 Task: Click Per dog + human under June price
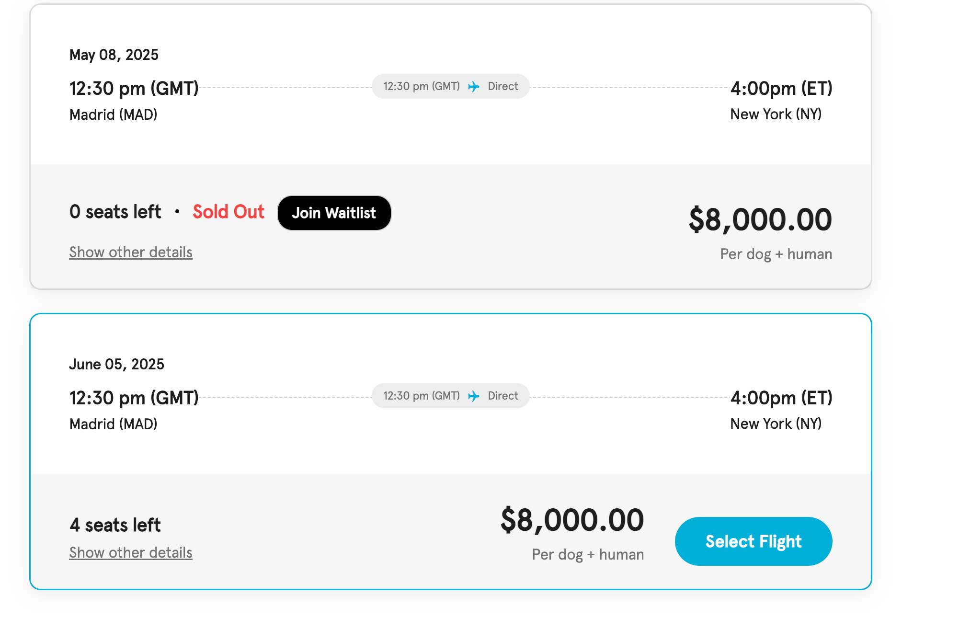[588, 554]
